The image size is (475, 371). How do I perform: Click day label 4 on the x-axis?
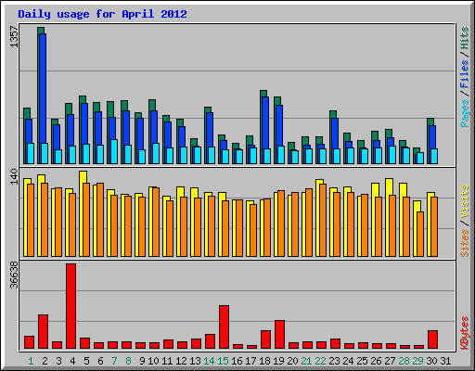(72, 361)
